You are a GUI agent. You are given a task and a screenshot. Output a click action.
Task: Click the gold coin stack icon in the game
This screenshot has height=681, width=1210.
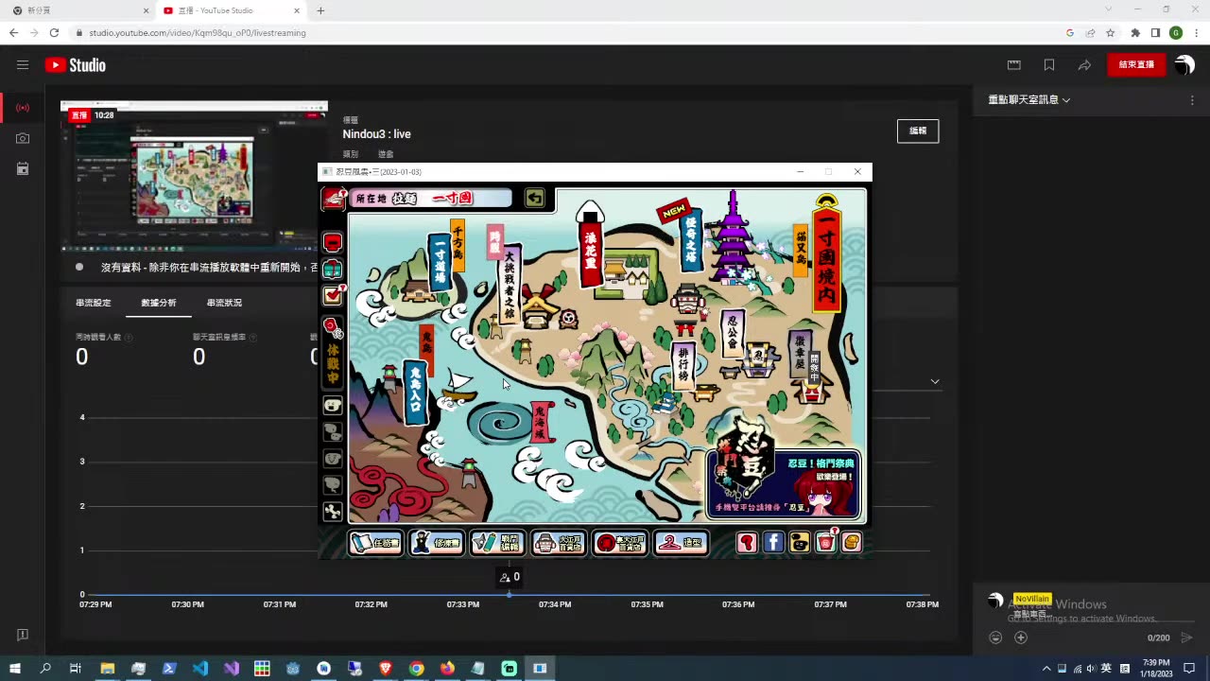852,542
